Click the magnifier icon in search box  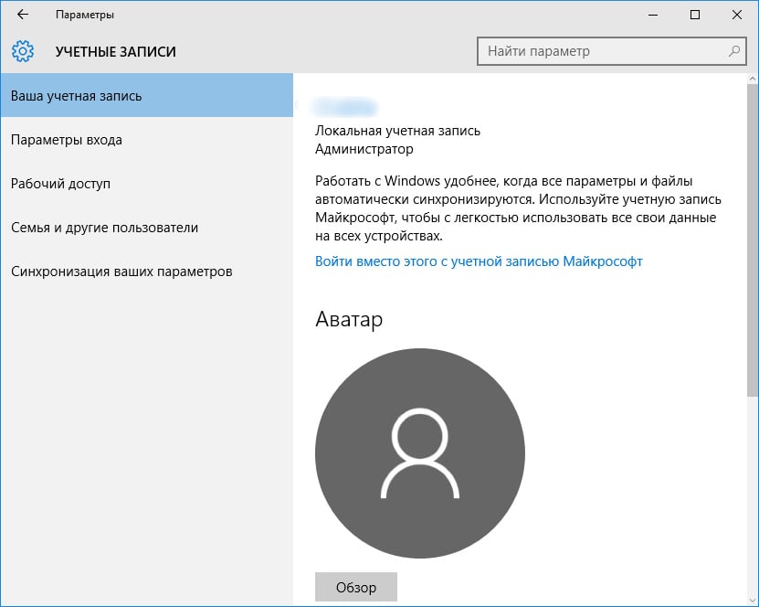(733, 51)
